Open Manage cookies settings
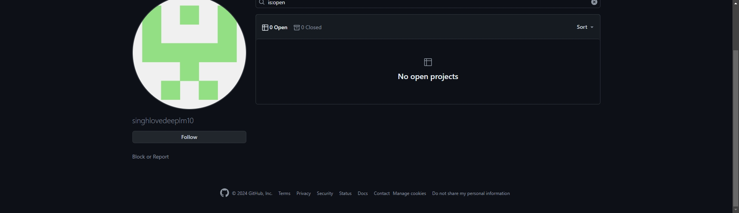The height and width of the screenshot is (213, 739). pyautogui.click(x=410, y=193)
